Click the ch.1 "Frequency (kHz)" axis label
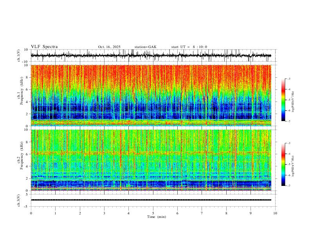The width and height of the screenshot is (310, 239). pyautogui.click(x=22, y=91)
